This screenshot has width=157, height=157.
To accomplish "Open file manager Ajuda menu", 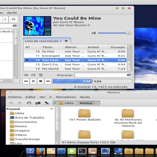I will tap(85, 97).
